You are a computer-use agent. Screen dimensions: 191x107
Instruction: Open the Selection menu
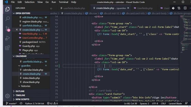click(x=30, y=2)
